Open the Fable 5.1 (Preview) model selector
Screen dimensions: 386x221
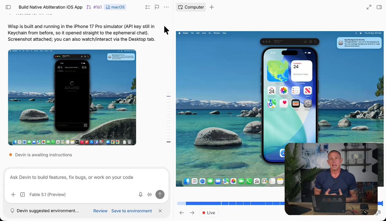point(48,194)
